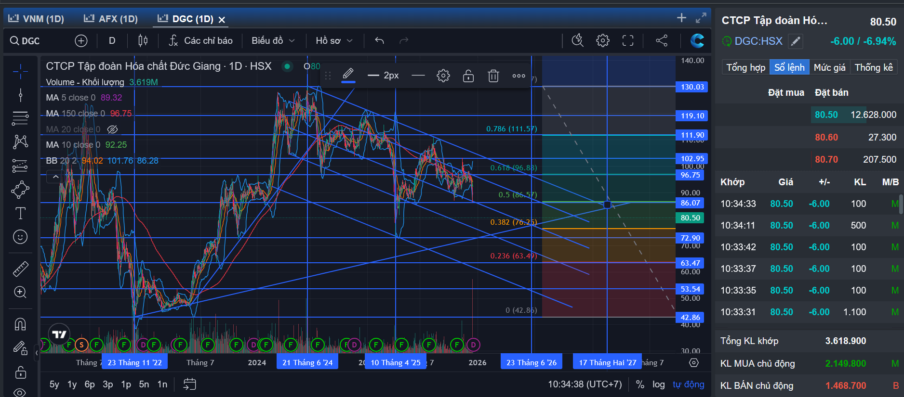The image size is (904, 397).
Task: Undo the last chart action
Action: click(379, 41)
